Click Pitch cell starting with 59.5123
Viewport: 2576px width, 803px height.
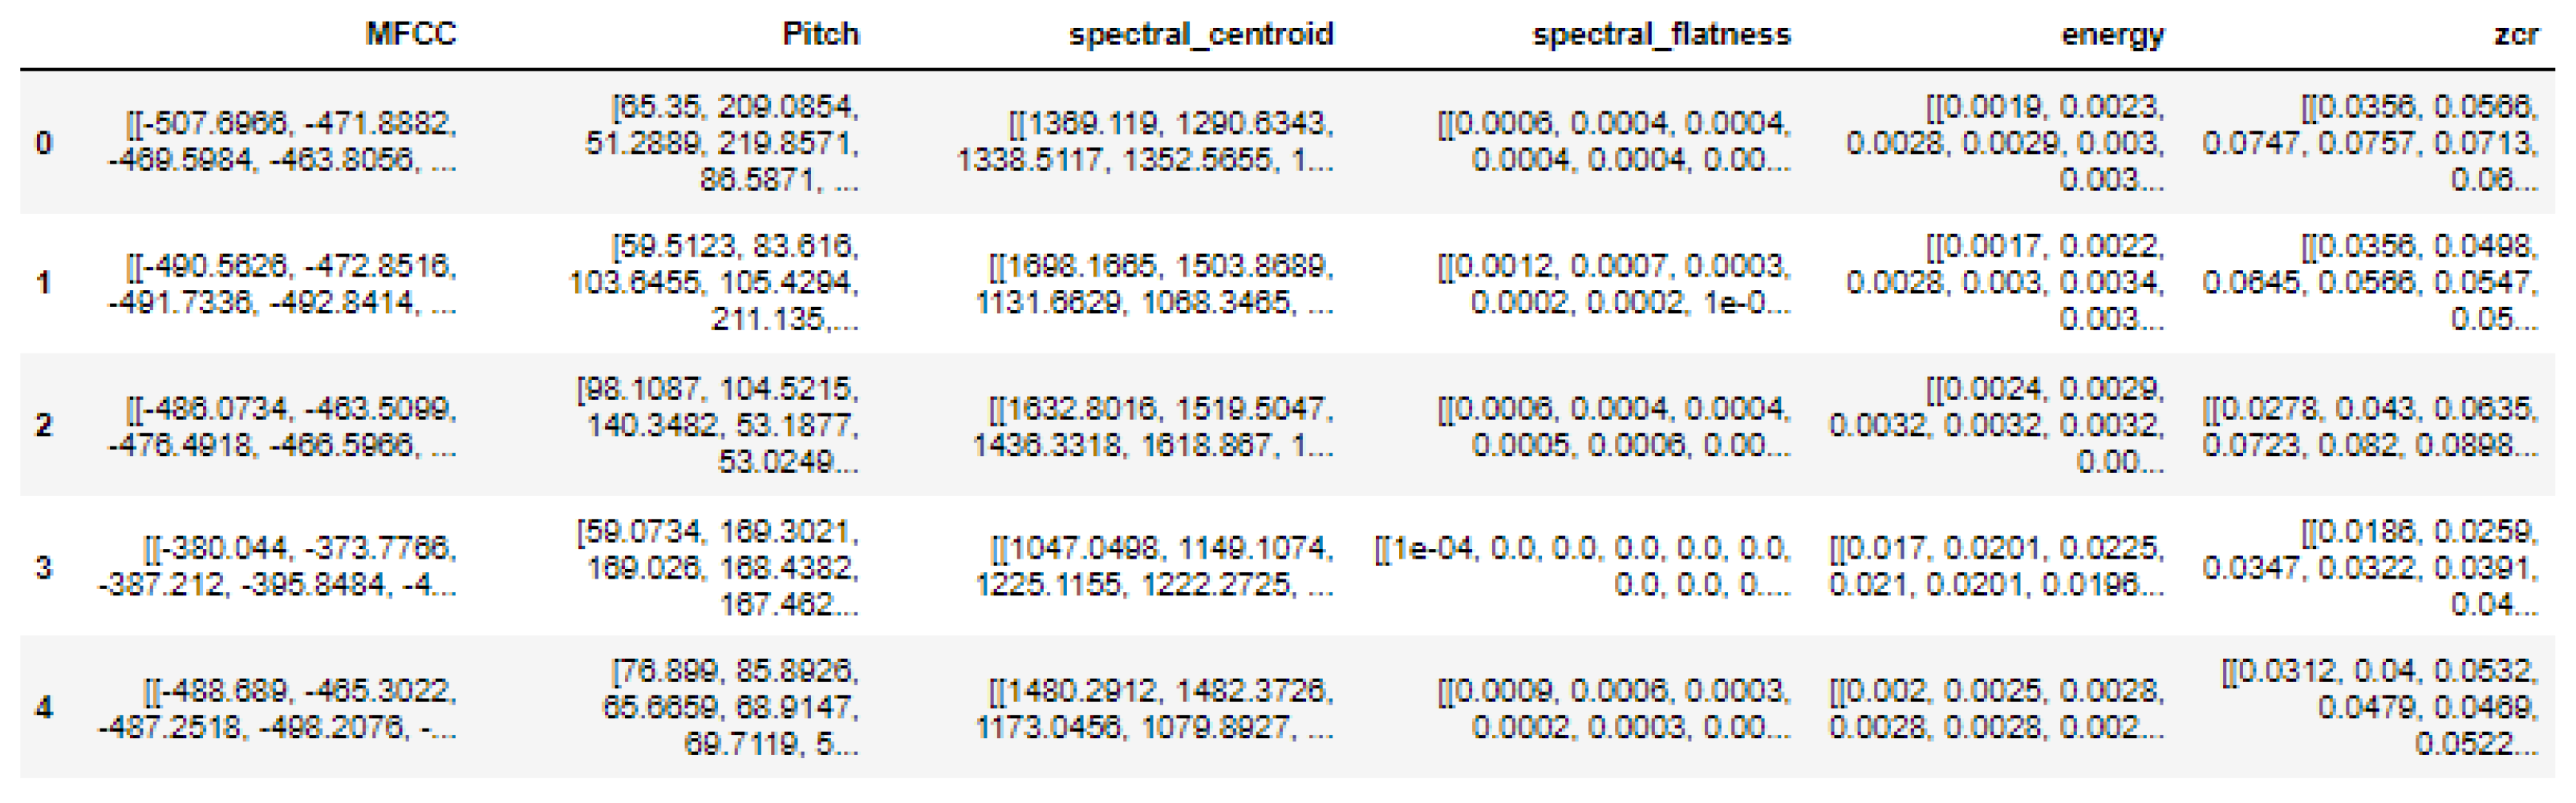(x=713, y=283)
